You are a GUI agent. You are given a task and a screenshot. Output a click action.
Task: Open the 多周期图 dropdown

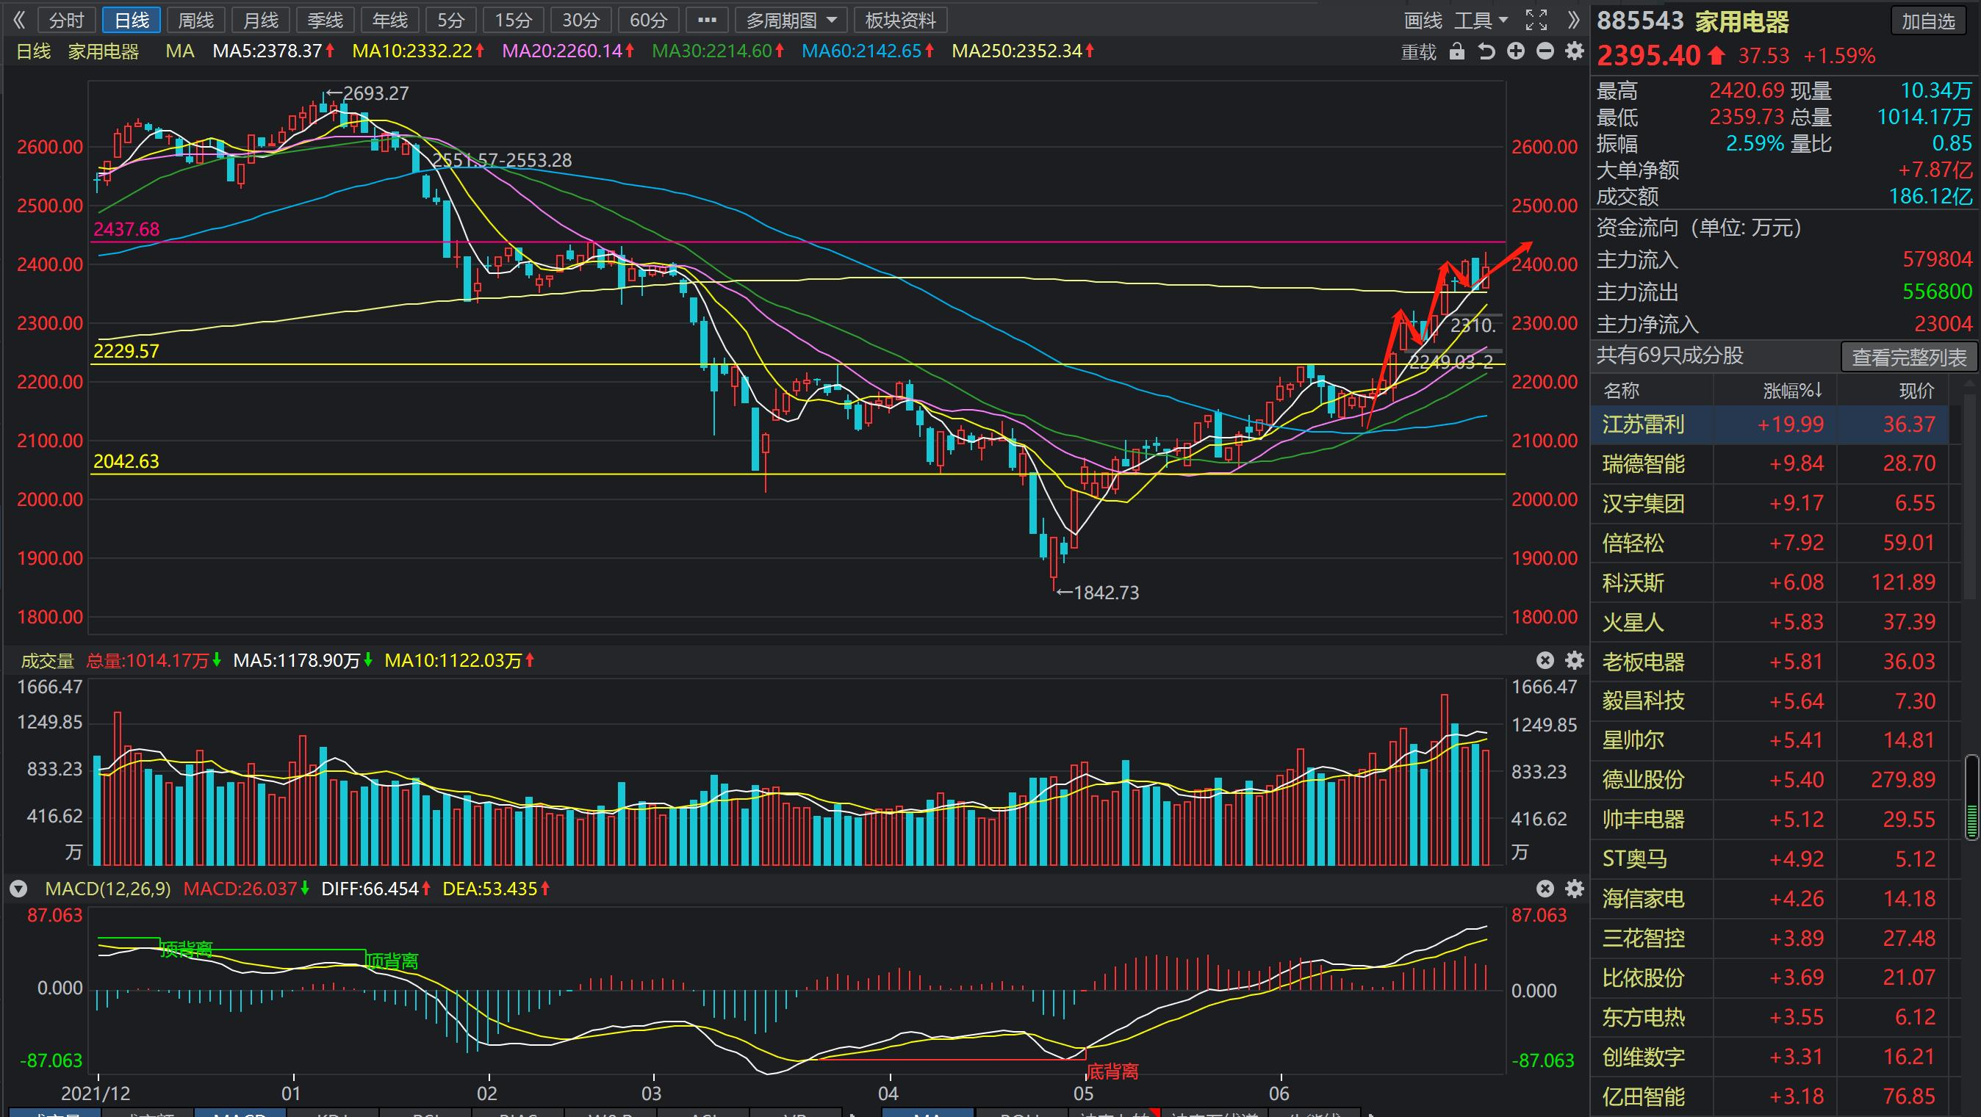791,21
